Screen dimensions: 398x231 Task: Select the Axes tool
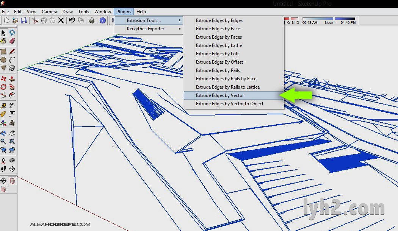[3, 123]
